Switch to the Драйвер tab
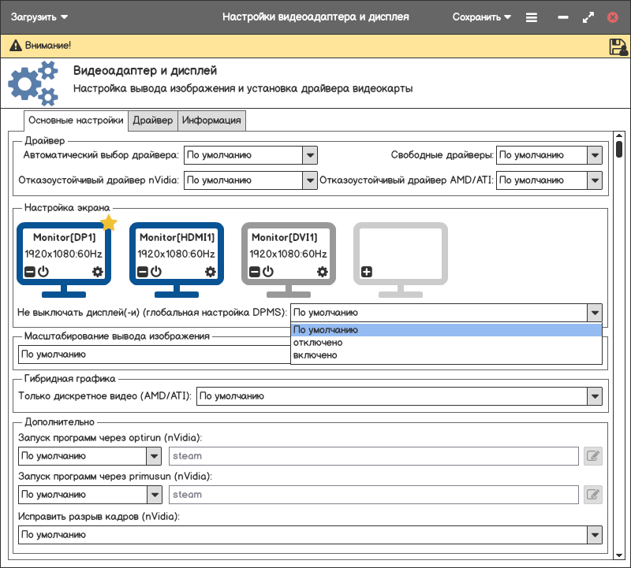The image size is (631, 568). click(x=153, y=121)
